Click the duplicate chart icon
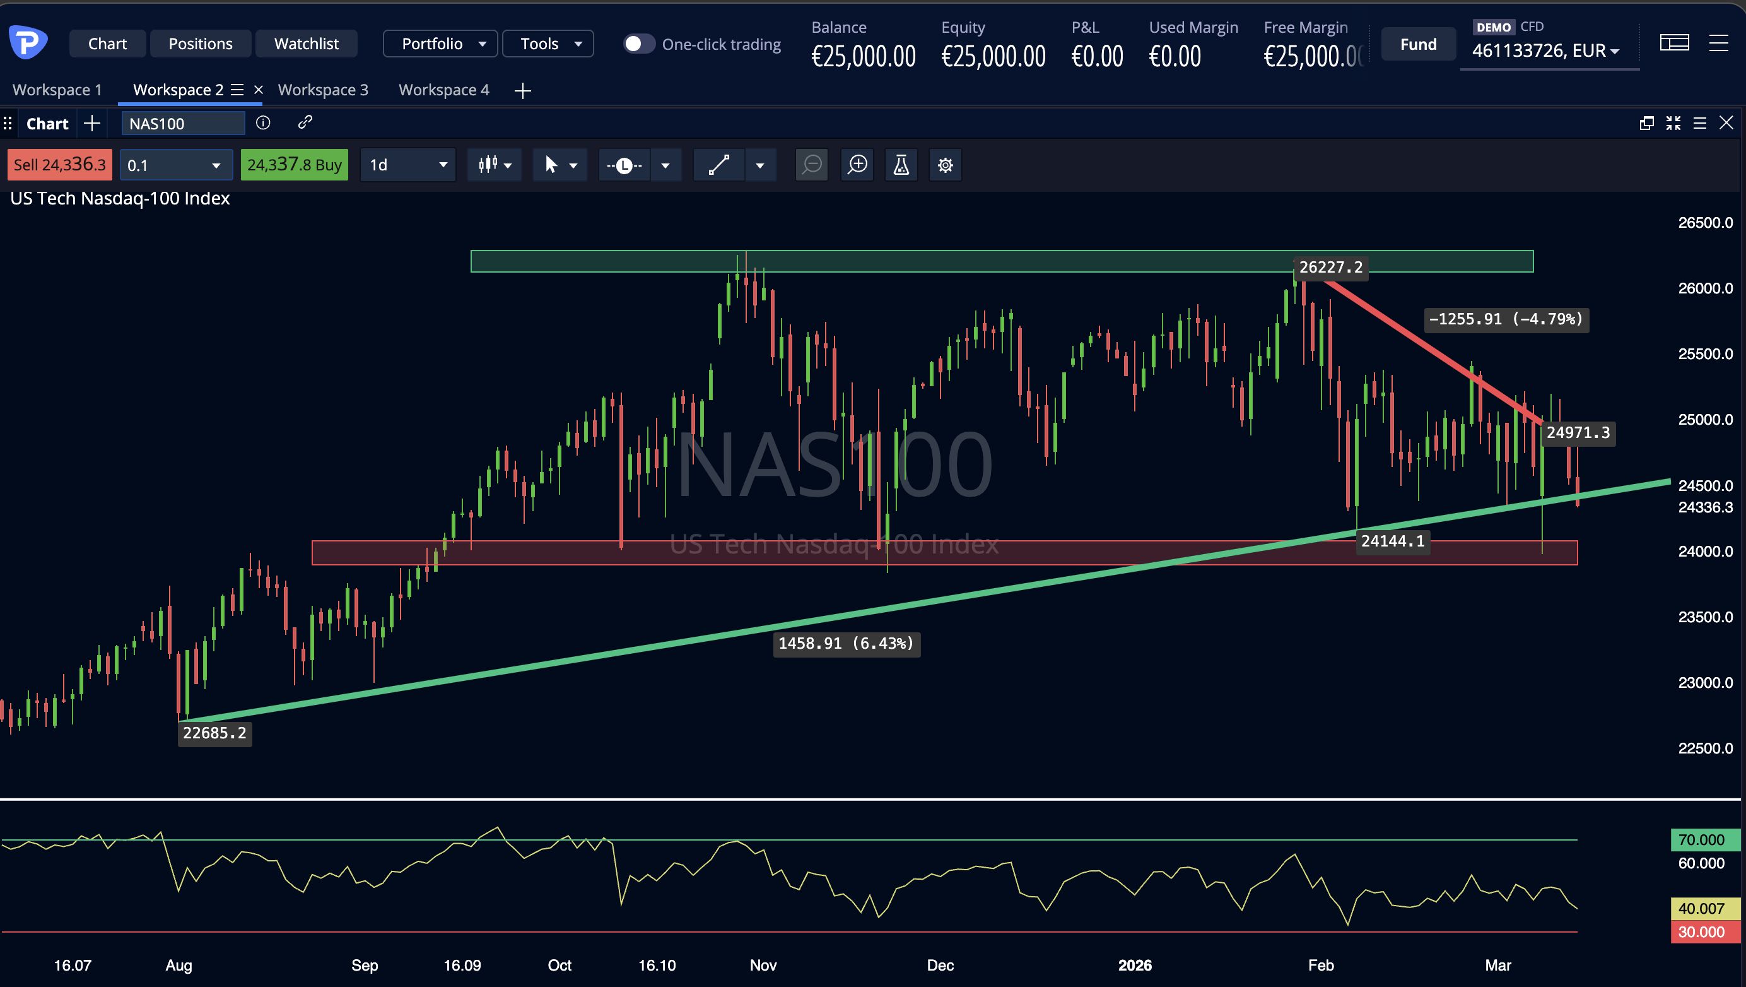 click(x=1646, y=122)
